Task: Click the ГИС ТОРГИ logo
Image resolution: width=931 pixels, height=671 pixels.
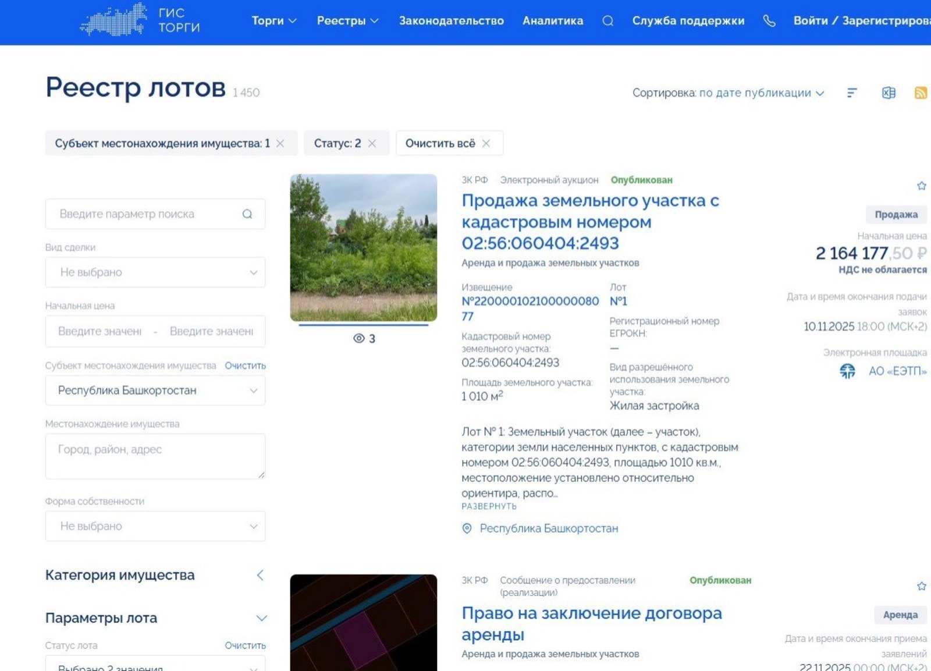Action: coord(140,22)
